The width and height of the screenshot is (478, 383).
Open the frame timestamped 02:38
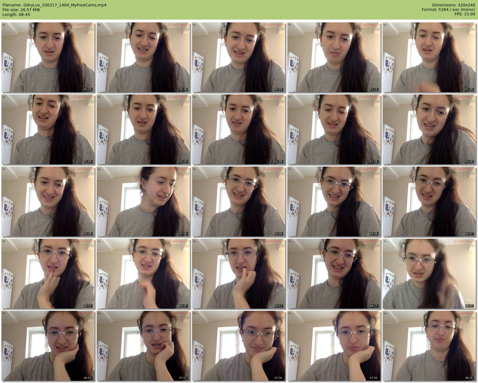point(239,129)
